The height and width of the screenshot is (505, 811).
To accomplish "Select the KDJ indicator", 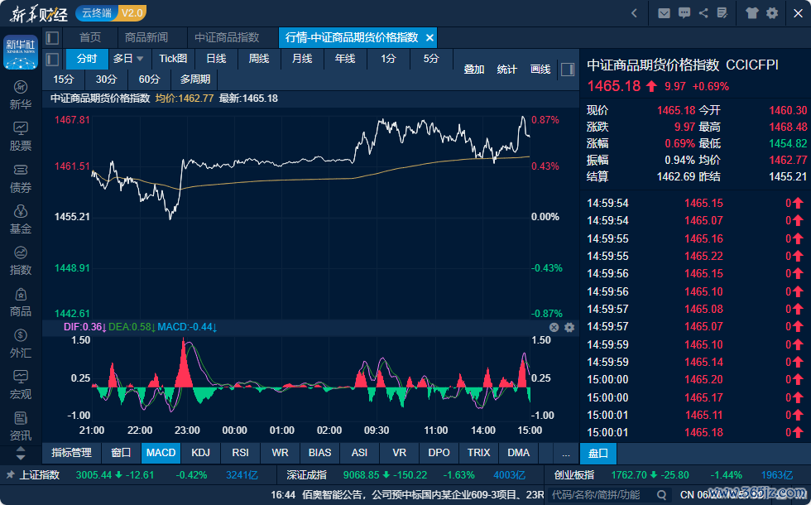I will [200, 453].
